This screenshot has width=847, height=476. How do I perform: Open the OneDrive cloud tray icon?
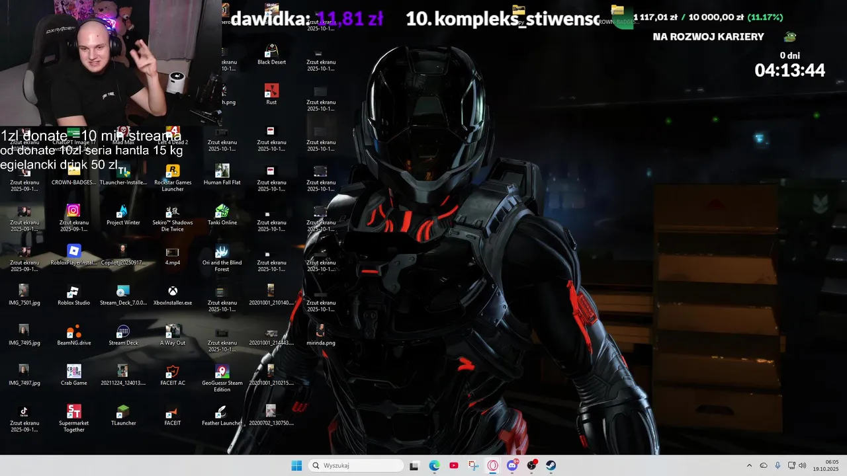coord(764,465)
